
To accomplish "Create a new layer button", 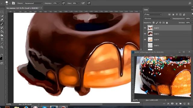I will coord(185,103).
